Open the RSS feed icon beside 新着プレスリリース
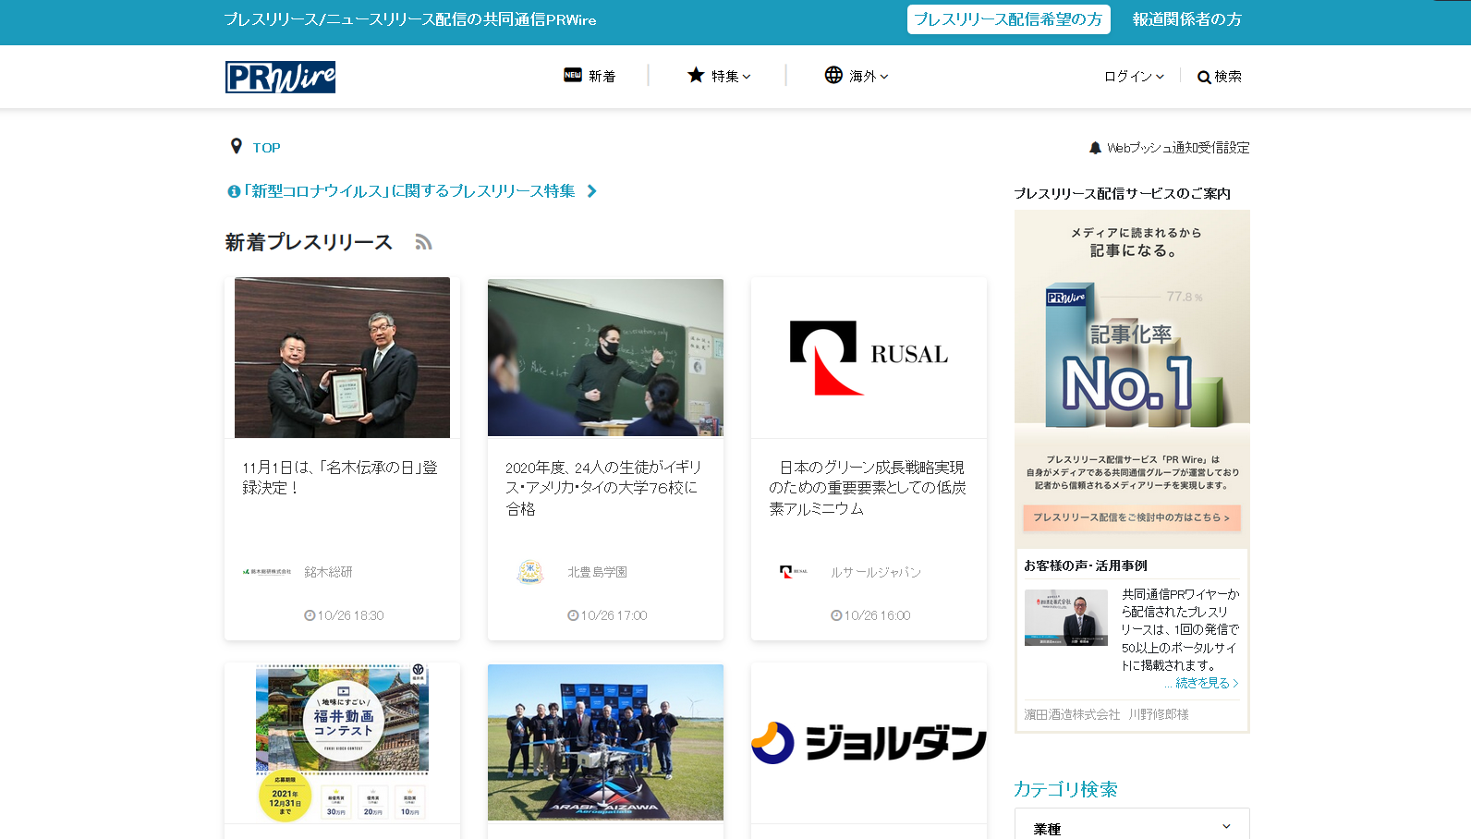1471x839 pixels. coord(423,242)
